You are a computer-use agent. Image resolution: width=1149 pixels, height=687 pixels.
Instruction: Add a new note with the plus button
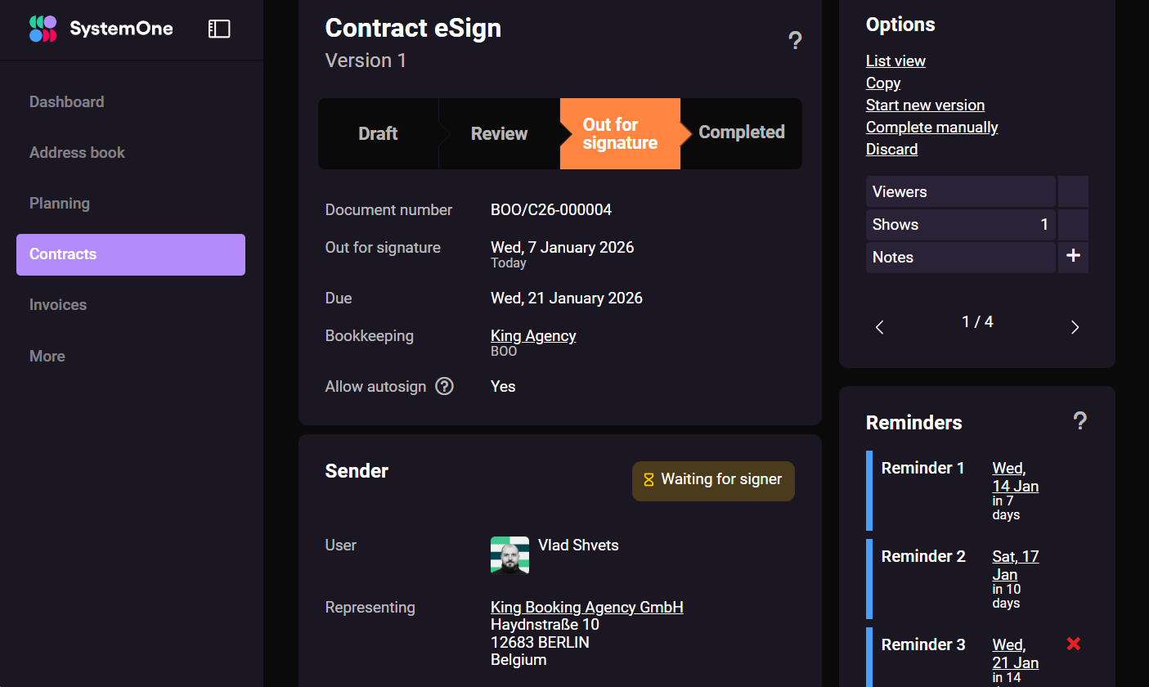click(x=1073, y=257)
